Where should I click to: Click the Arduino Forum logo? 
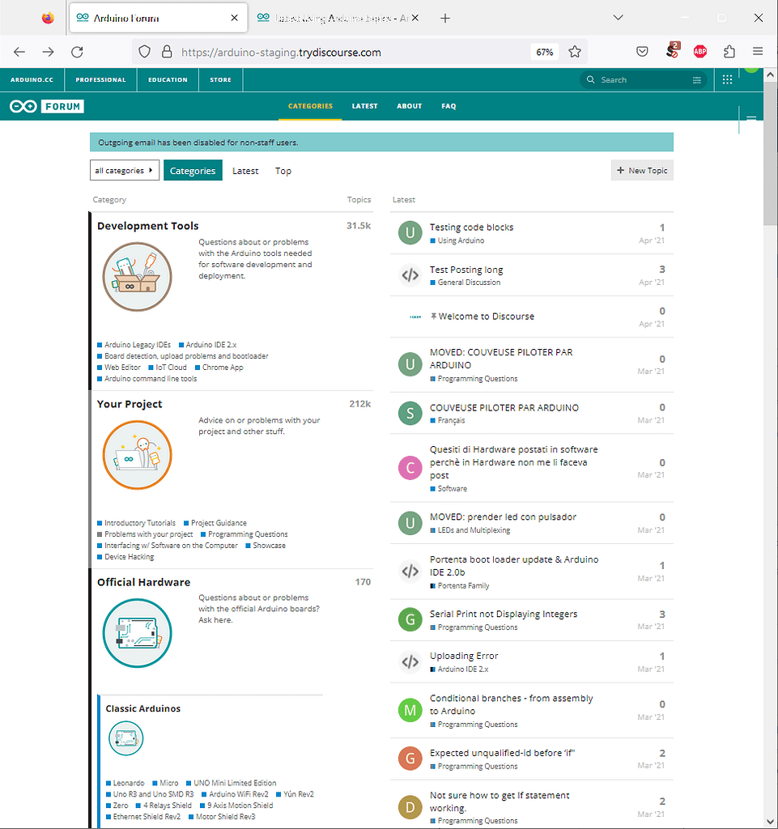click(x=46, y=106)
